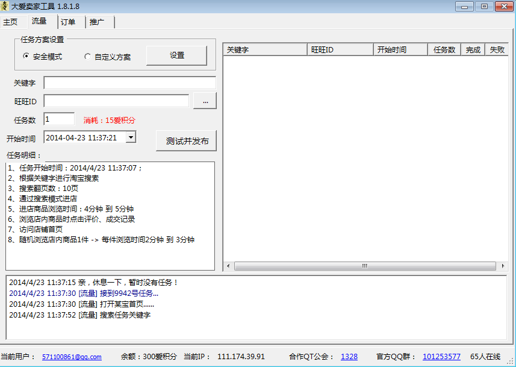This screenshot has height=367, width=516.
Task: Click the 设置 button
Action: pyautogui.click(x=176, y=54)
